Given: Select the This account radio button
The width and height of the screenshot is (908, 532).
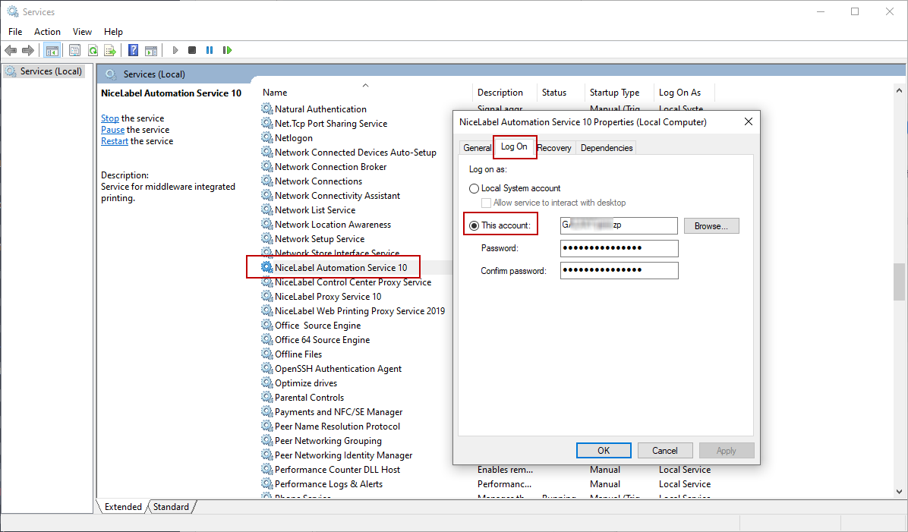Looking at the screenshot, I should click(x=474, y=225).
